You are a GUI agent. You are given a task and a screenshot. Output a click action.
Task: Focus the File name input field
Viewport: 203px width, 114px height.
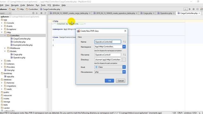[108, 55]
